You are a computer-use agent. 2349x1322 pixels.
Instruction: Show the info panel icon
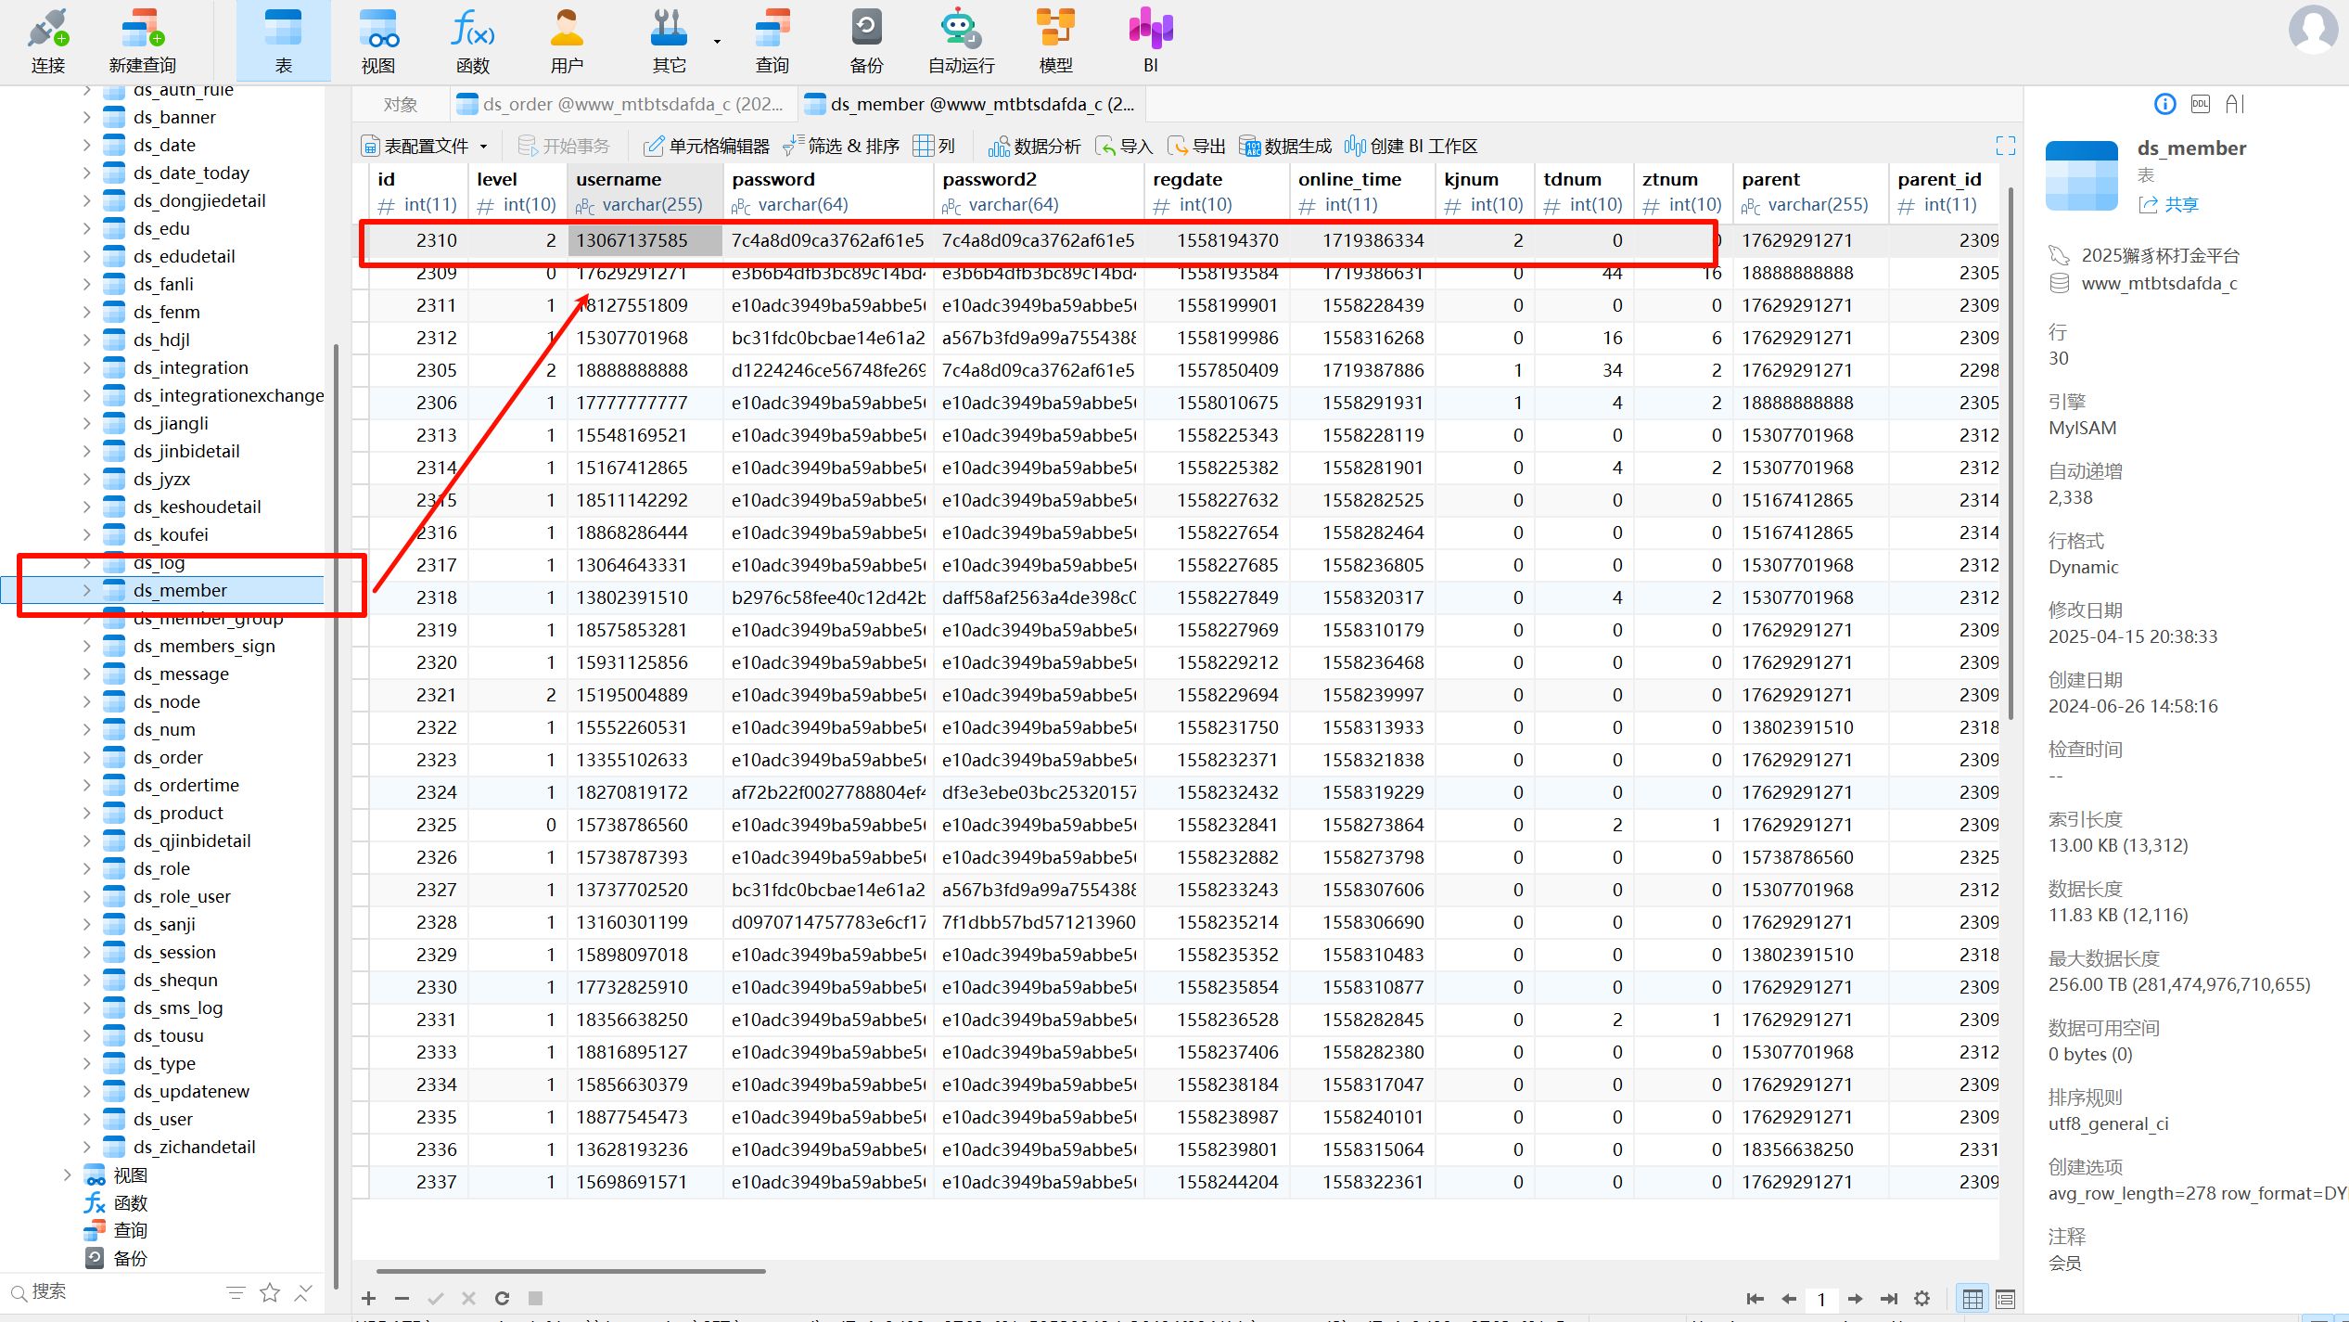tap(2164, 104)
